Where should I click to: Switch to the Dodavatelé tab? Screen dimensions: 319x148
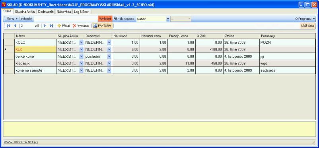46,12
